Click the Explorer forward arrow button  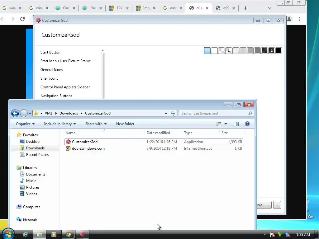24,113
